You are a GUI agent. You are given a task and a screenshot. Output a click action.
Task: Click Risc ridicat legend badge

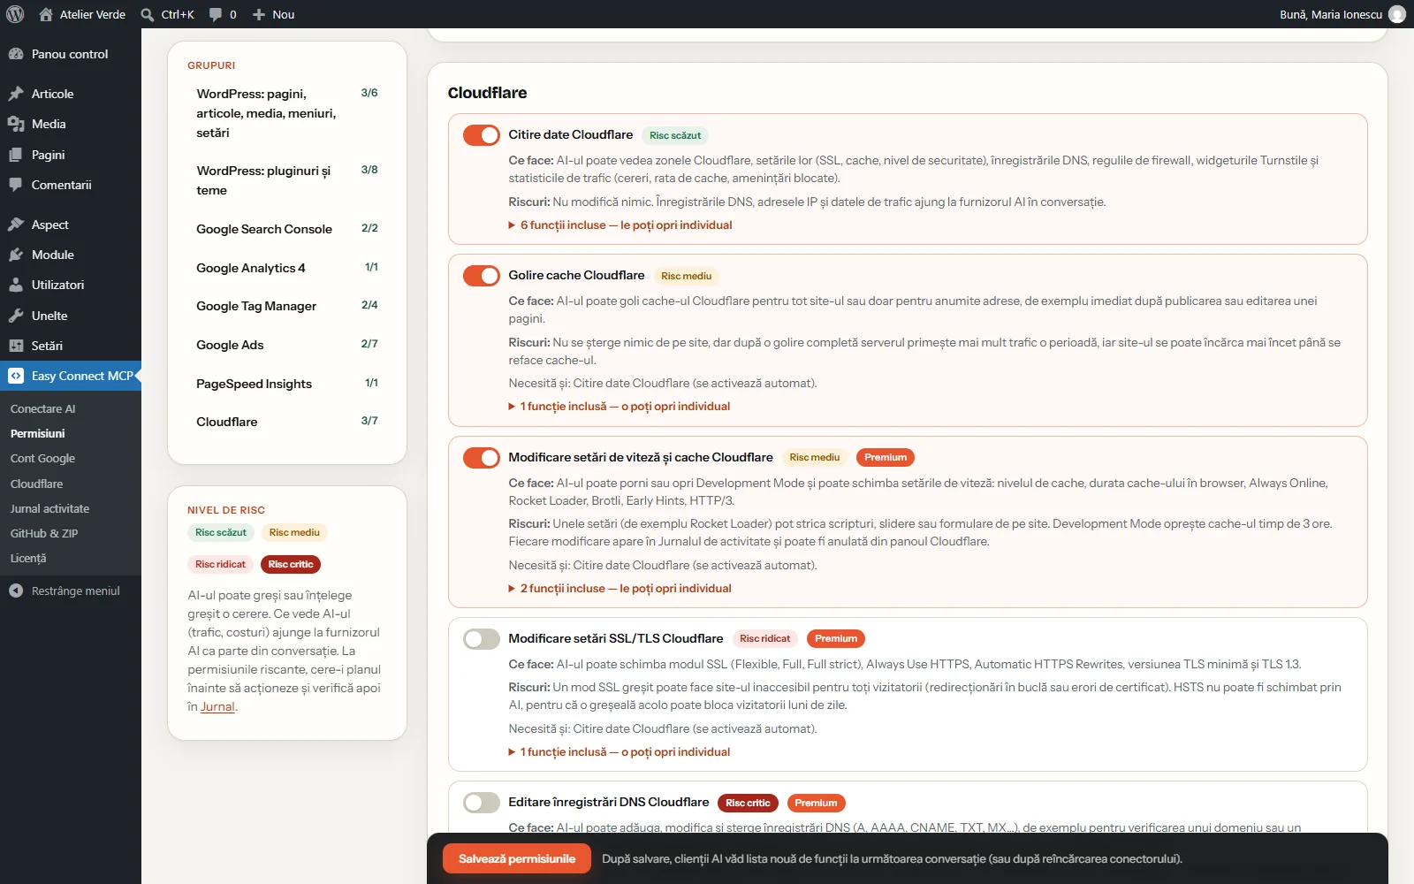(220, 564)
